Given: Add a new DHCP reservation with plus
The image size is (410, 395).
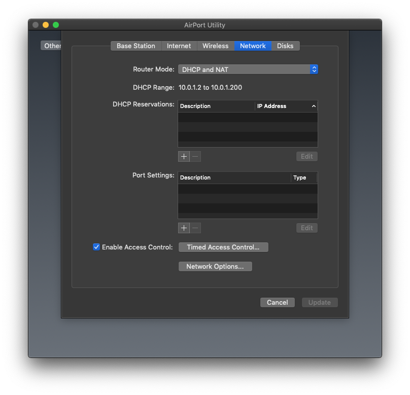Looking at the screenshot, I should (x=184, y=157).
